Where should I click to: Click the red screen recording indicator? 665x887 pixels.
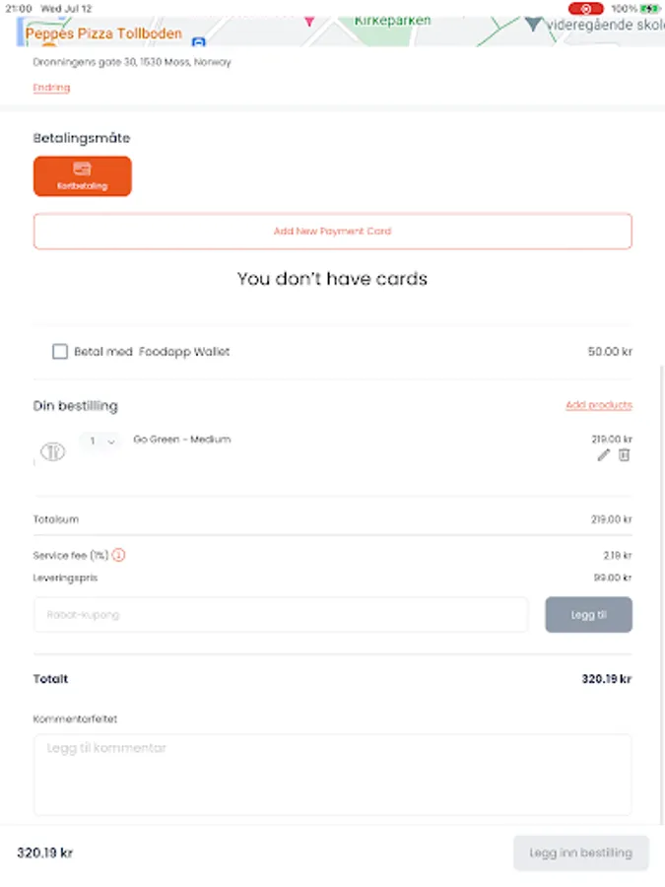[586, 9]
